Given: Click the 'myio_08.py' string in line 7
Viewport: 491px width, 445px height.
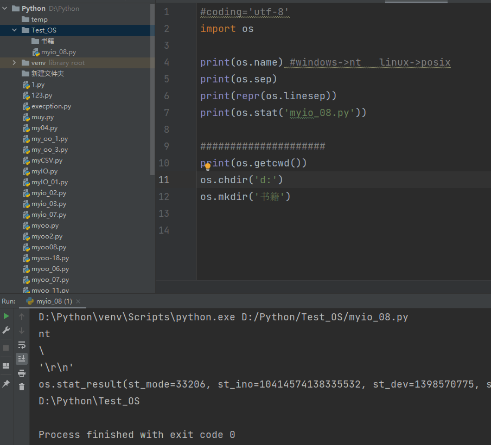Looking at the screenshot, I should point(320,113).
